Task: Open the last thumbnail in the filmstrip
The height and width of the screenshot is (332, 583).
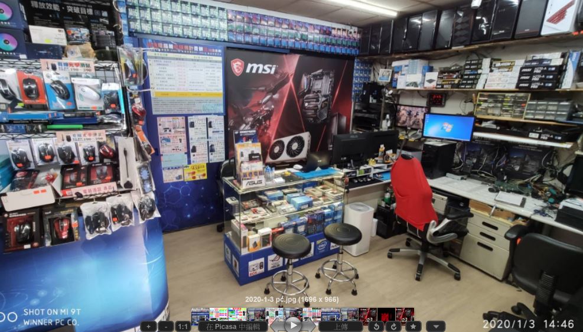Action: (405, 314)
